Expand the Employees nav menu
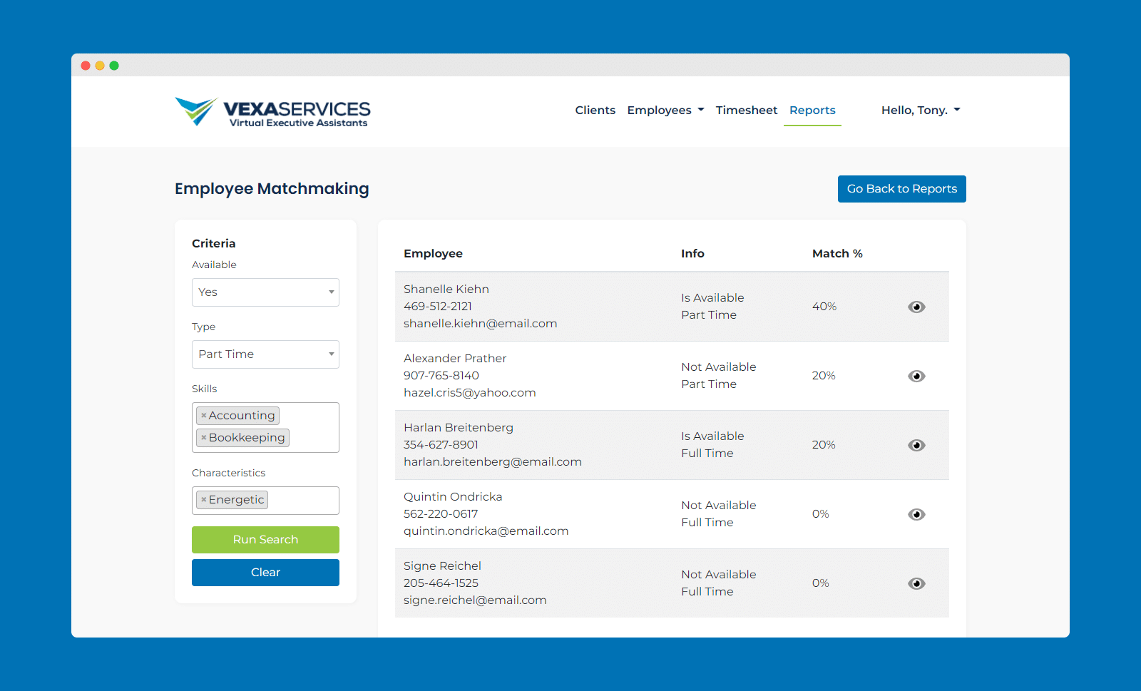Screen dimensions: 1141x691 pyautogui.click(x=665, y=110)
